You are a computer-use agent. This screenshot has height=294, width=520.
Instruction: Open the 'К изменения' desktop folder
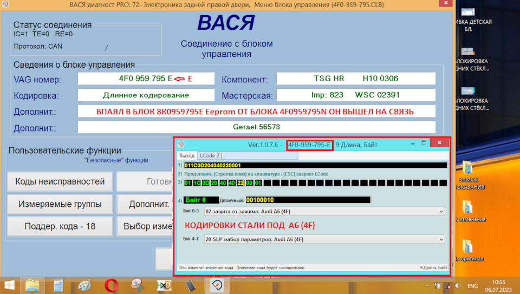click(468, 211)
